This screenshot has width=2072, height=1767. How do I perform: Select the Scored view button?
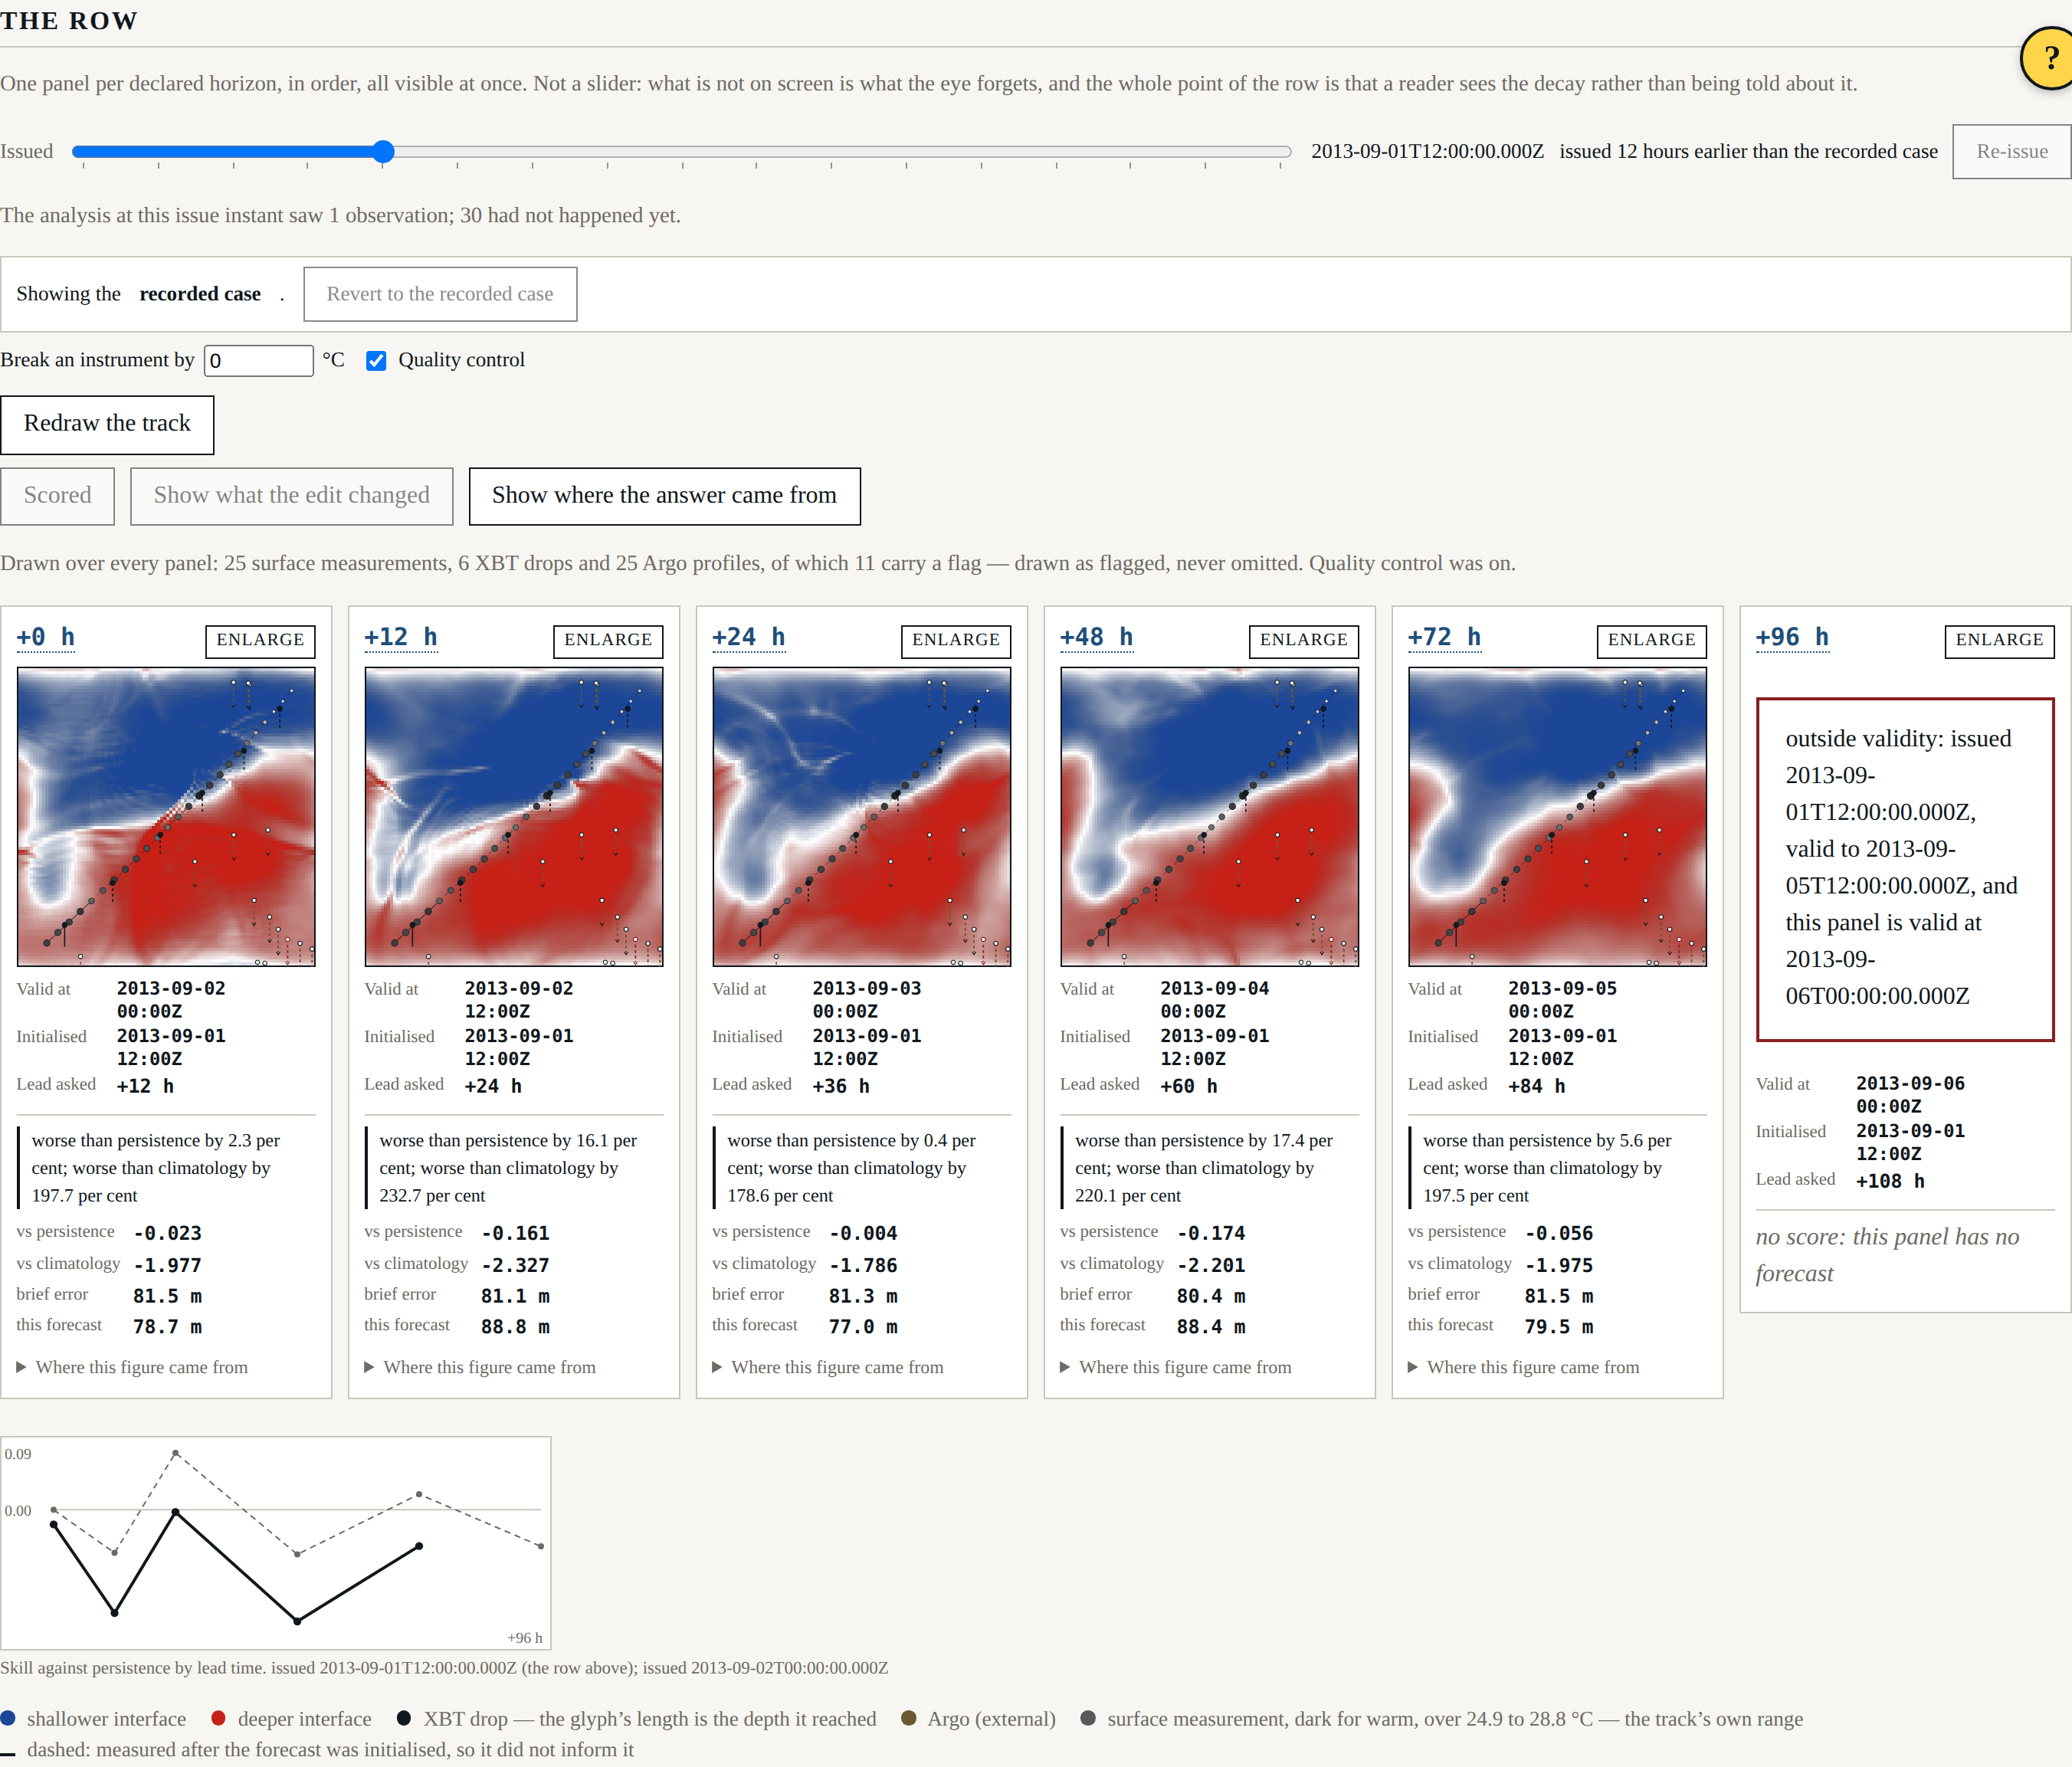pyautogui.click(x=58, y=496)
